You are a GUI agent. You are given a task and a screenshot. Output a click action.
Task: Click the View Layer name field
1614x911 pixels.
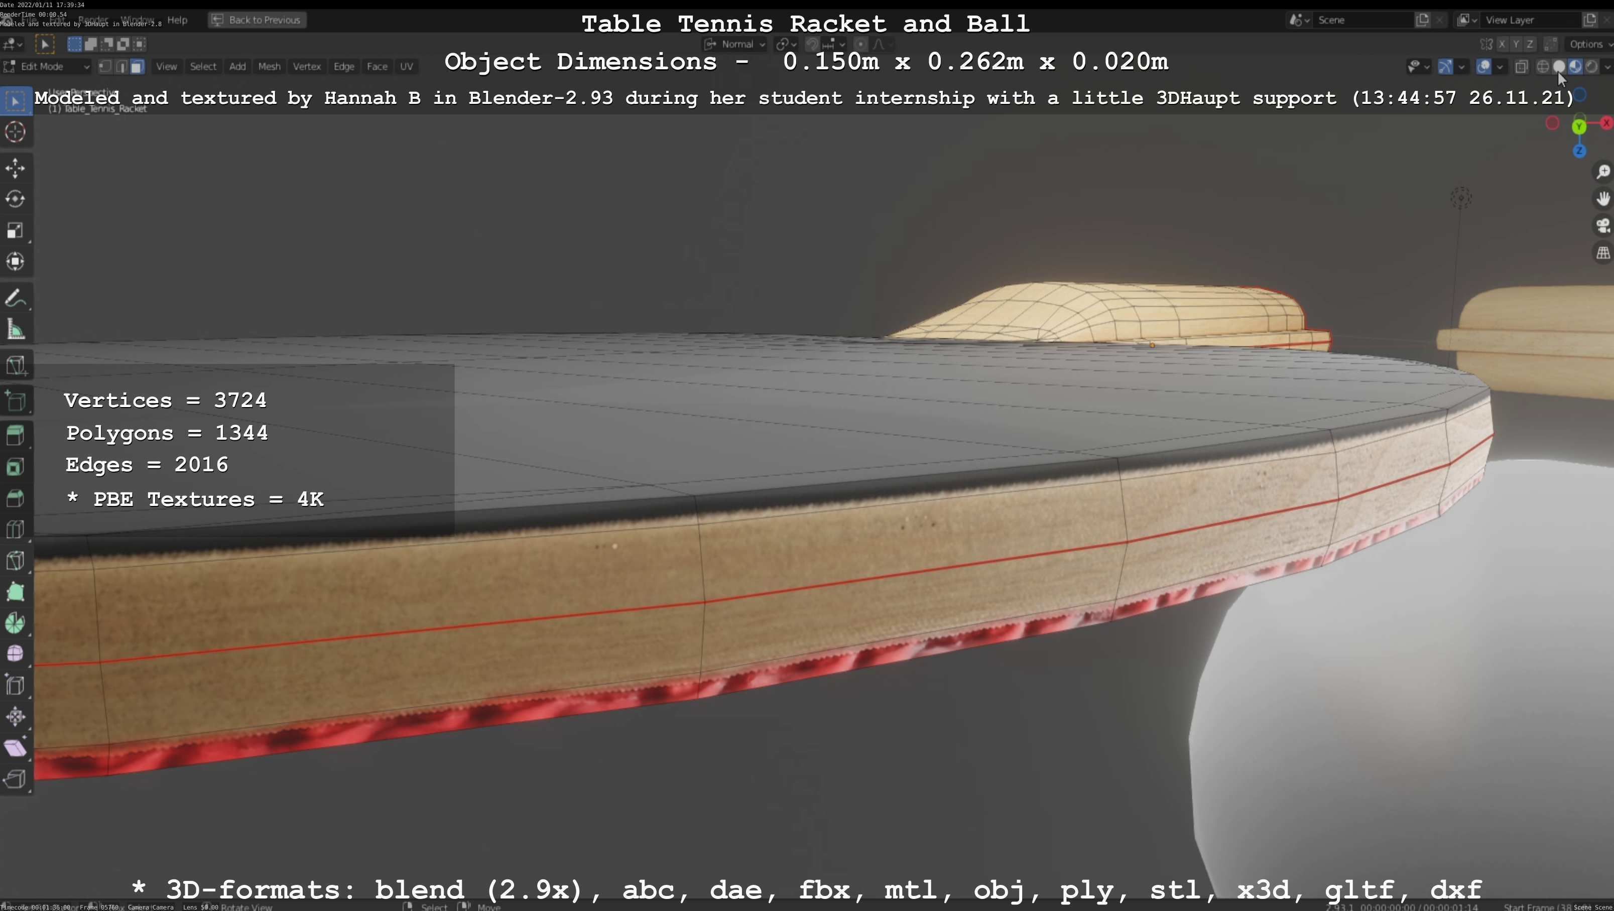click(x=1531, y=20)
